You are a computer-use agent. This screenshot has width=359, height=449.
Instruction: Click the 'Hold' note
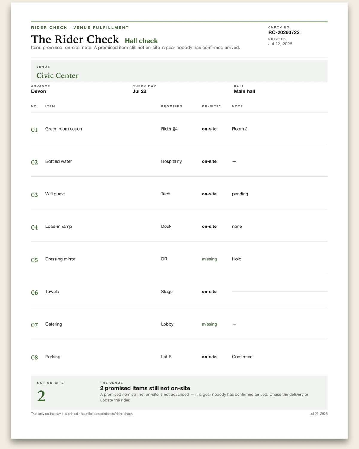tap(237, 259)
